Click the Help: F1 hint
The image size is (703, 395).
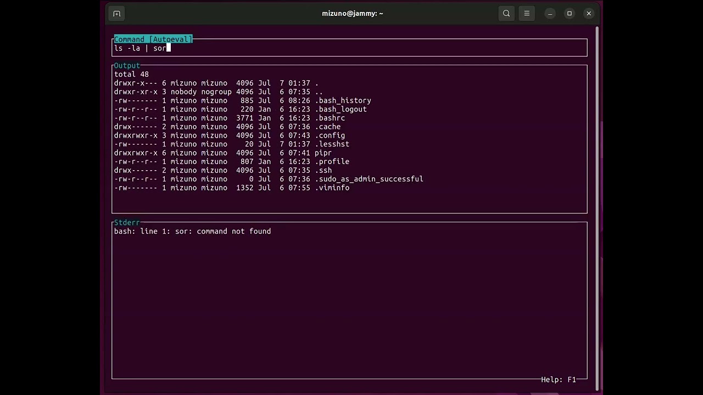point(559,380)
